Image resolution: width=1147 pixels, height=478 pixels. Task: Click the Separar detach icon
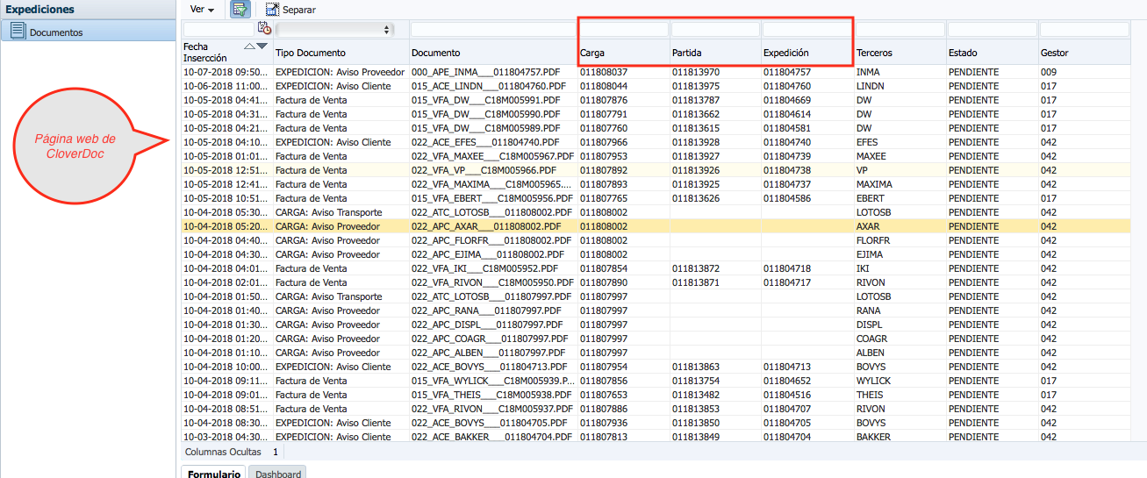point(272,10)
